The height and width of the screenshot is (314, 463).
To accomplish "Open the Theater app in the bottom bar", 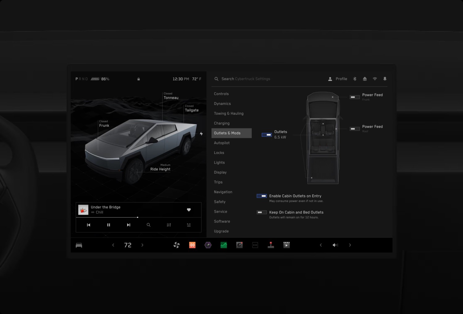I will pyautogui.click(x=286, y=245).
